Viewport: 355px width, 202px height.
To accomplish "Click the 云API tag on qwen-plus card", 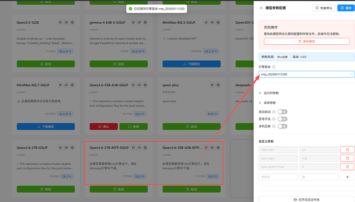I will point(212,114).
